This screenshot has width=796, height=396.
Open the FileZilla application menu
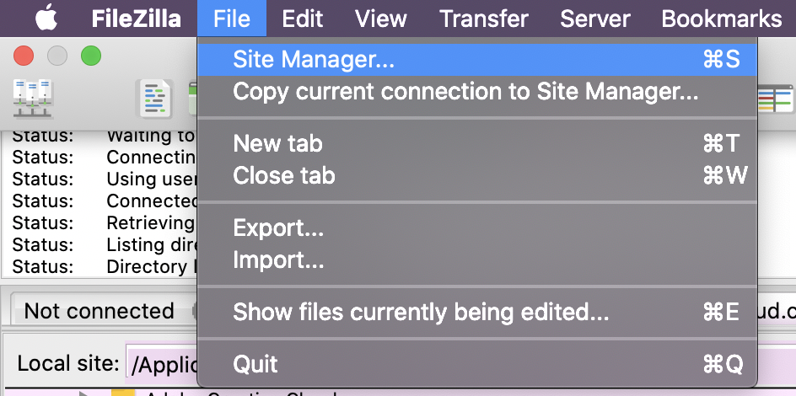point(136,19)
